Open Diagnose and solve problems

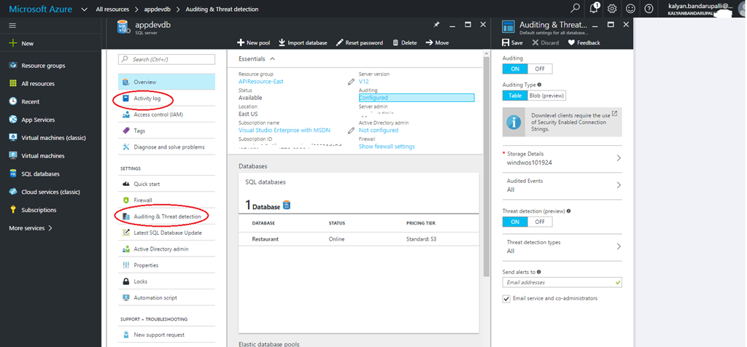pos(167,147)
